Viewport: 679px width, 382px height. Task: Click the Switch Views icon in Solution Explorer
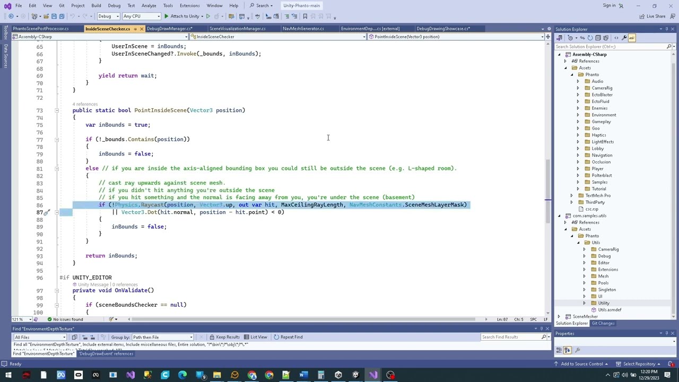[x=559, y=38]
